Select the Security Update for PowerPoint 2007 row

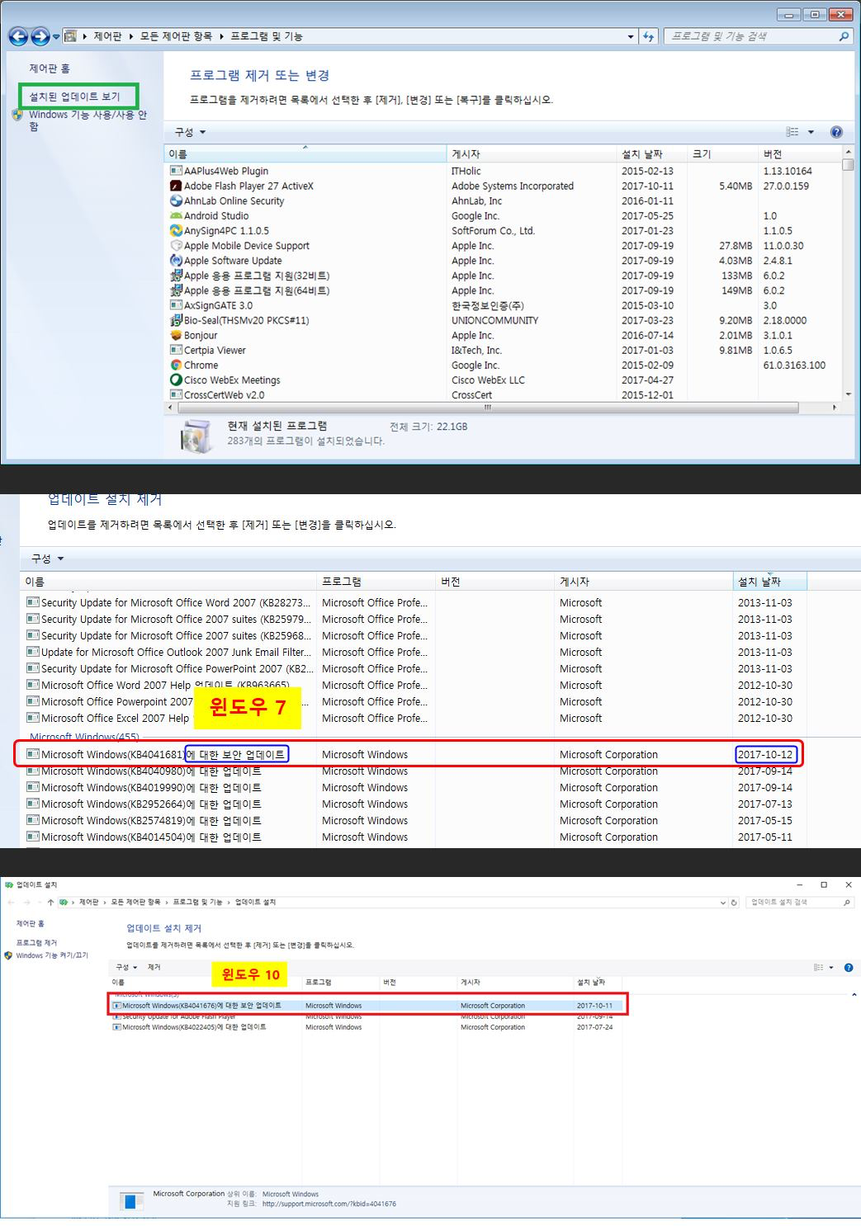click(x=416, y=668)
